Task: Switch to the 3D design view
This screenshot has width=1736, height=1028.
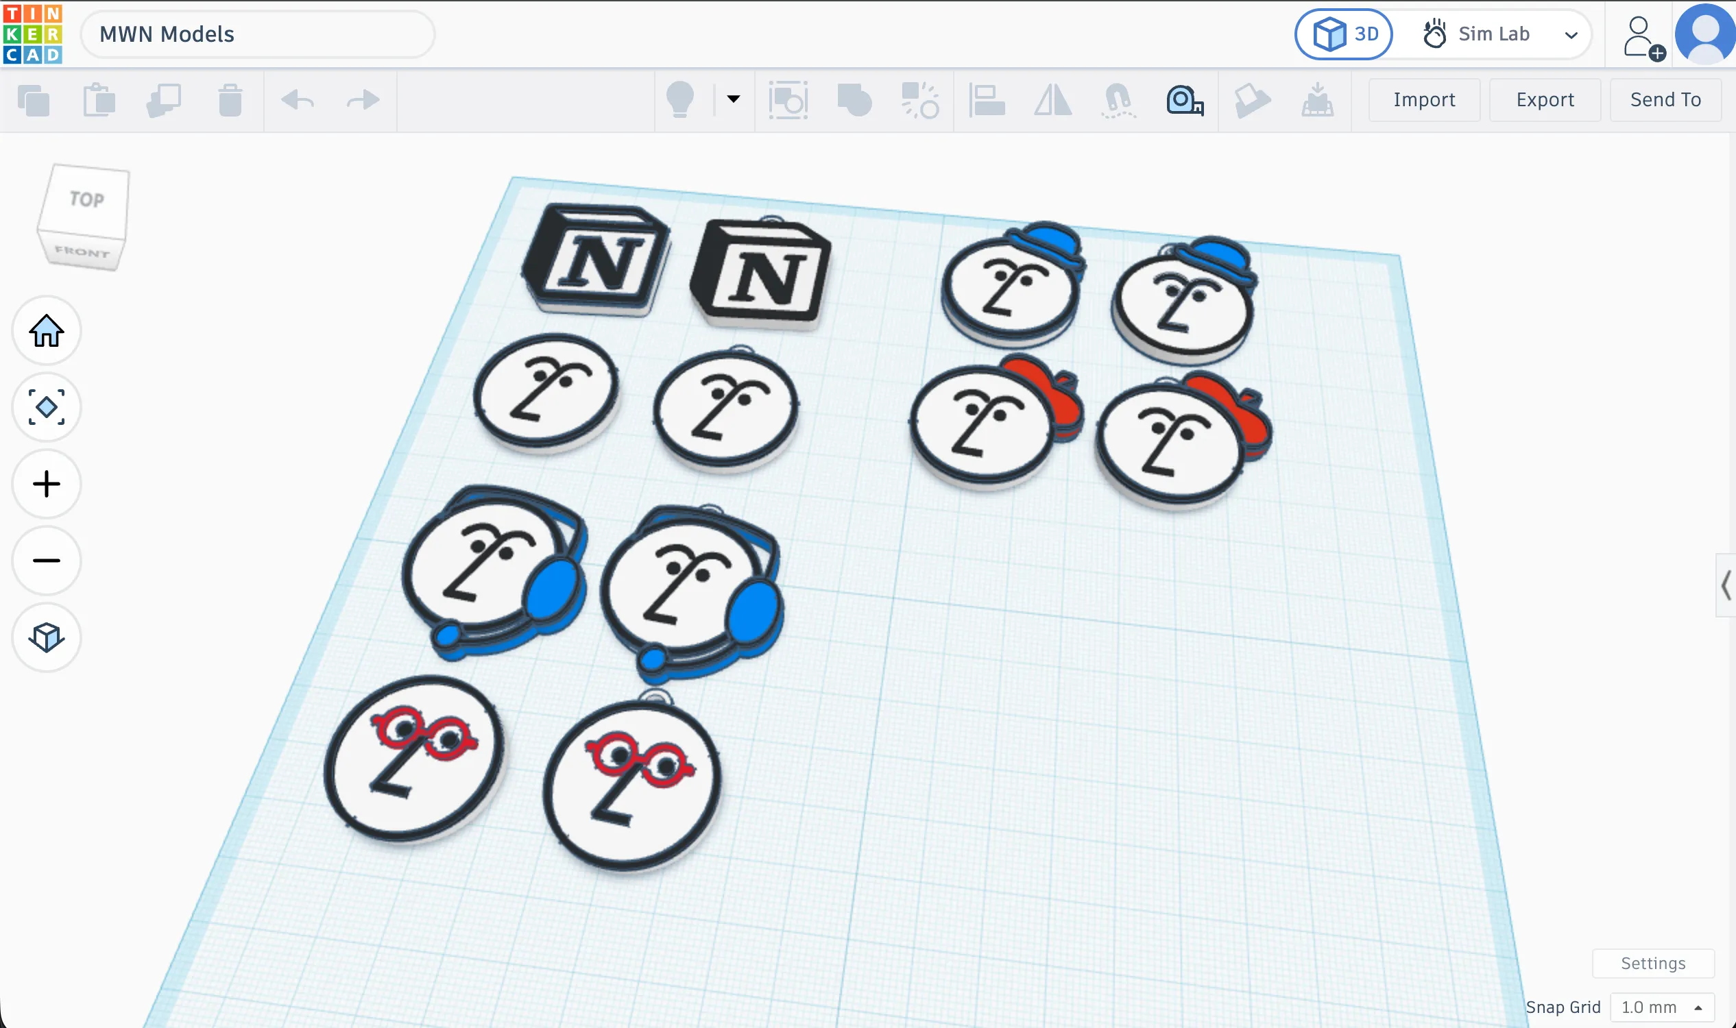Action: pos(1343,34)
